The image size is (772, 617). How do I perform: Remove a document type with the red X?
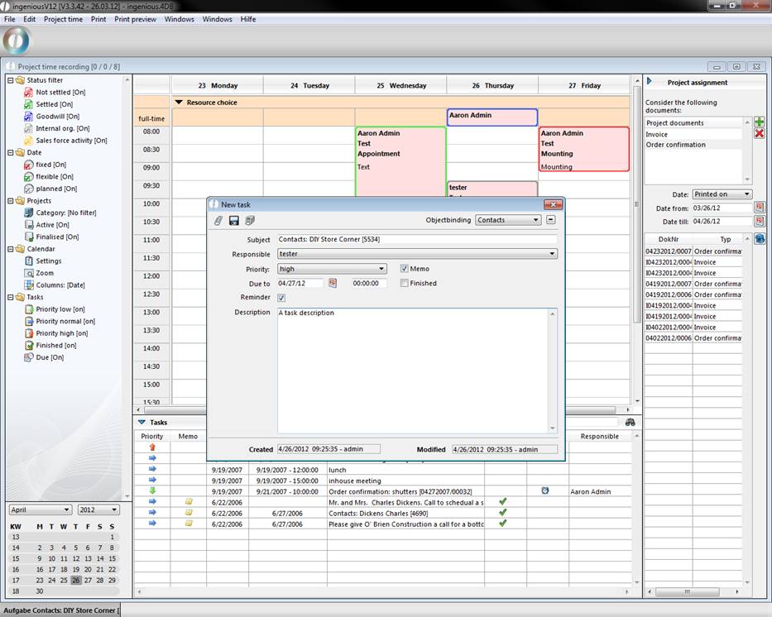point(759,134)
